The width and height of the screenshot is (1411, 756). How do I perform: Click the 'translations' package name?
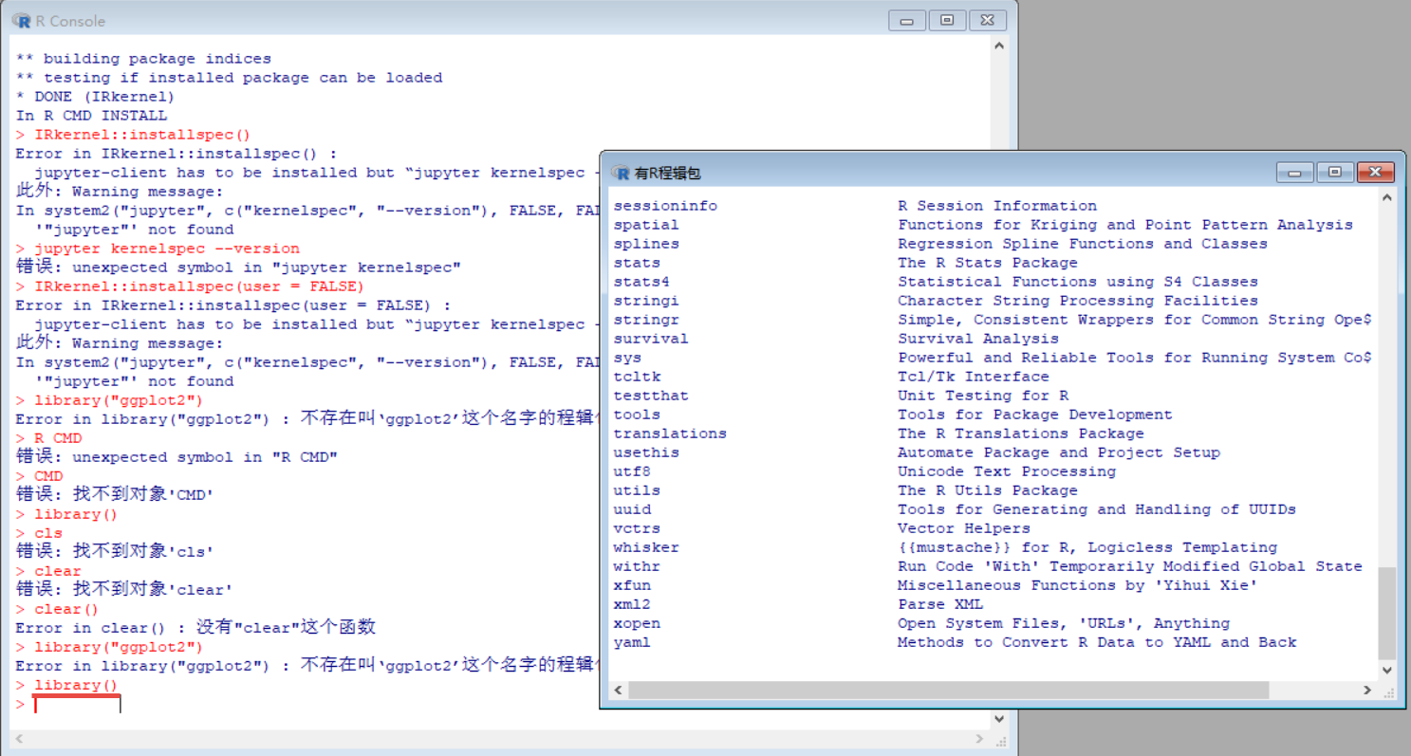(670, 433)
